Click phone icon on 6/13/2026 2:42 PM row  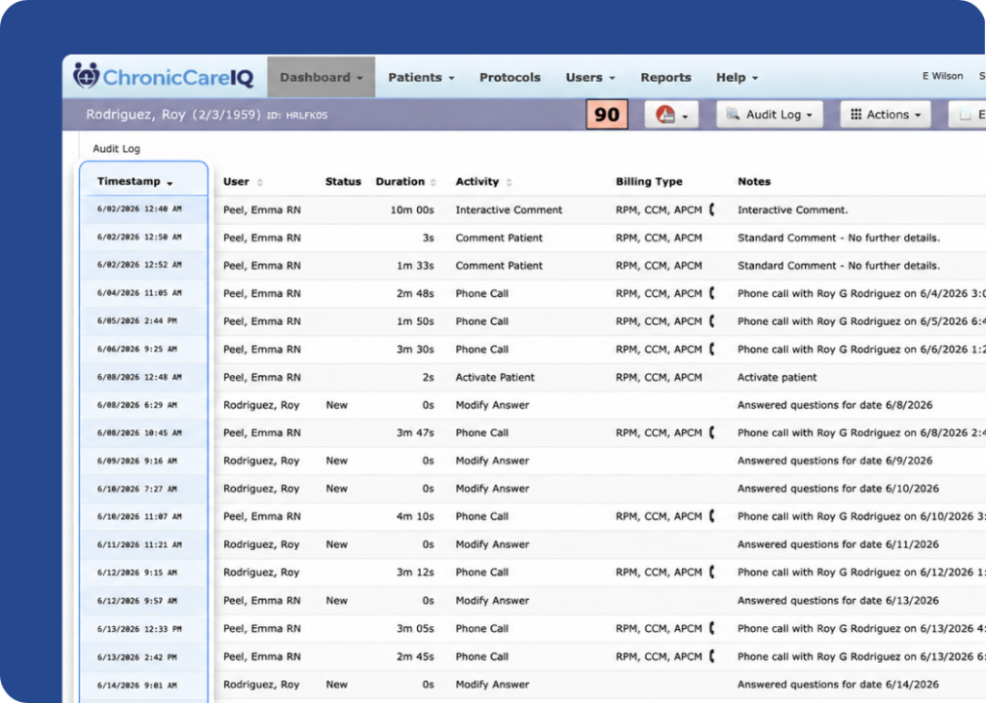712,656
